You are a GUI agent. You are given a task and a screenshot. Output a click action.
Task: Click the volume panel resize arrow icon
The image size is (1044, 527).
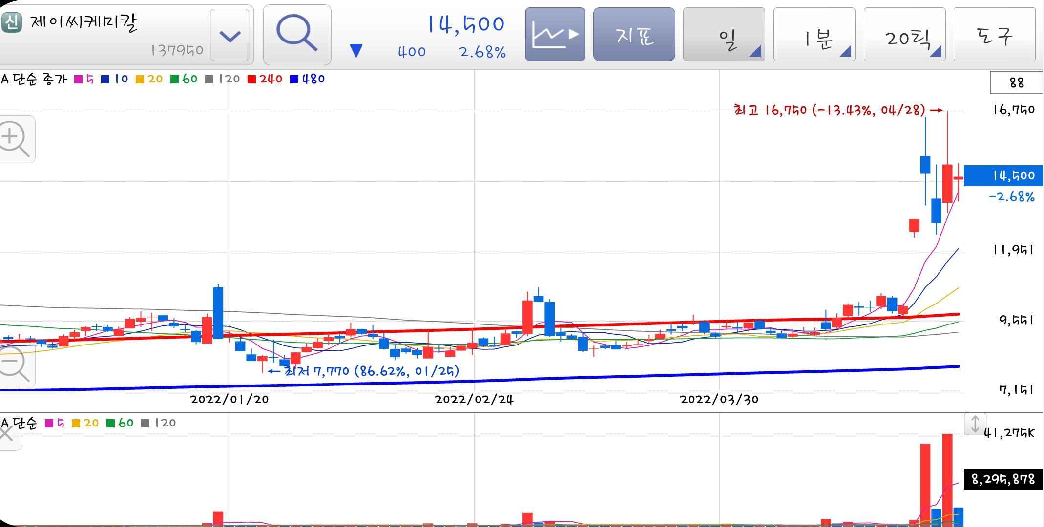click(x=975, y=424)
